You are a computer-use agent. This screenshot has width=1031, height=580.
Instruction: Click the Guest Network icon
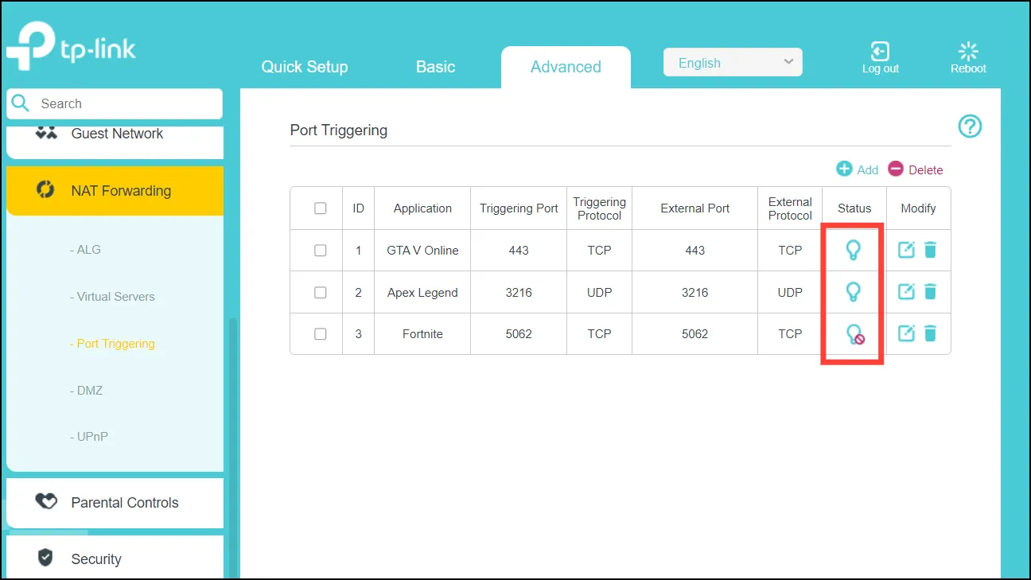[x=46, y=133]
